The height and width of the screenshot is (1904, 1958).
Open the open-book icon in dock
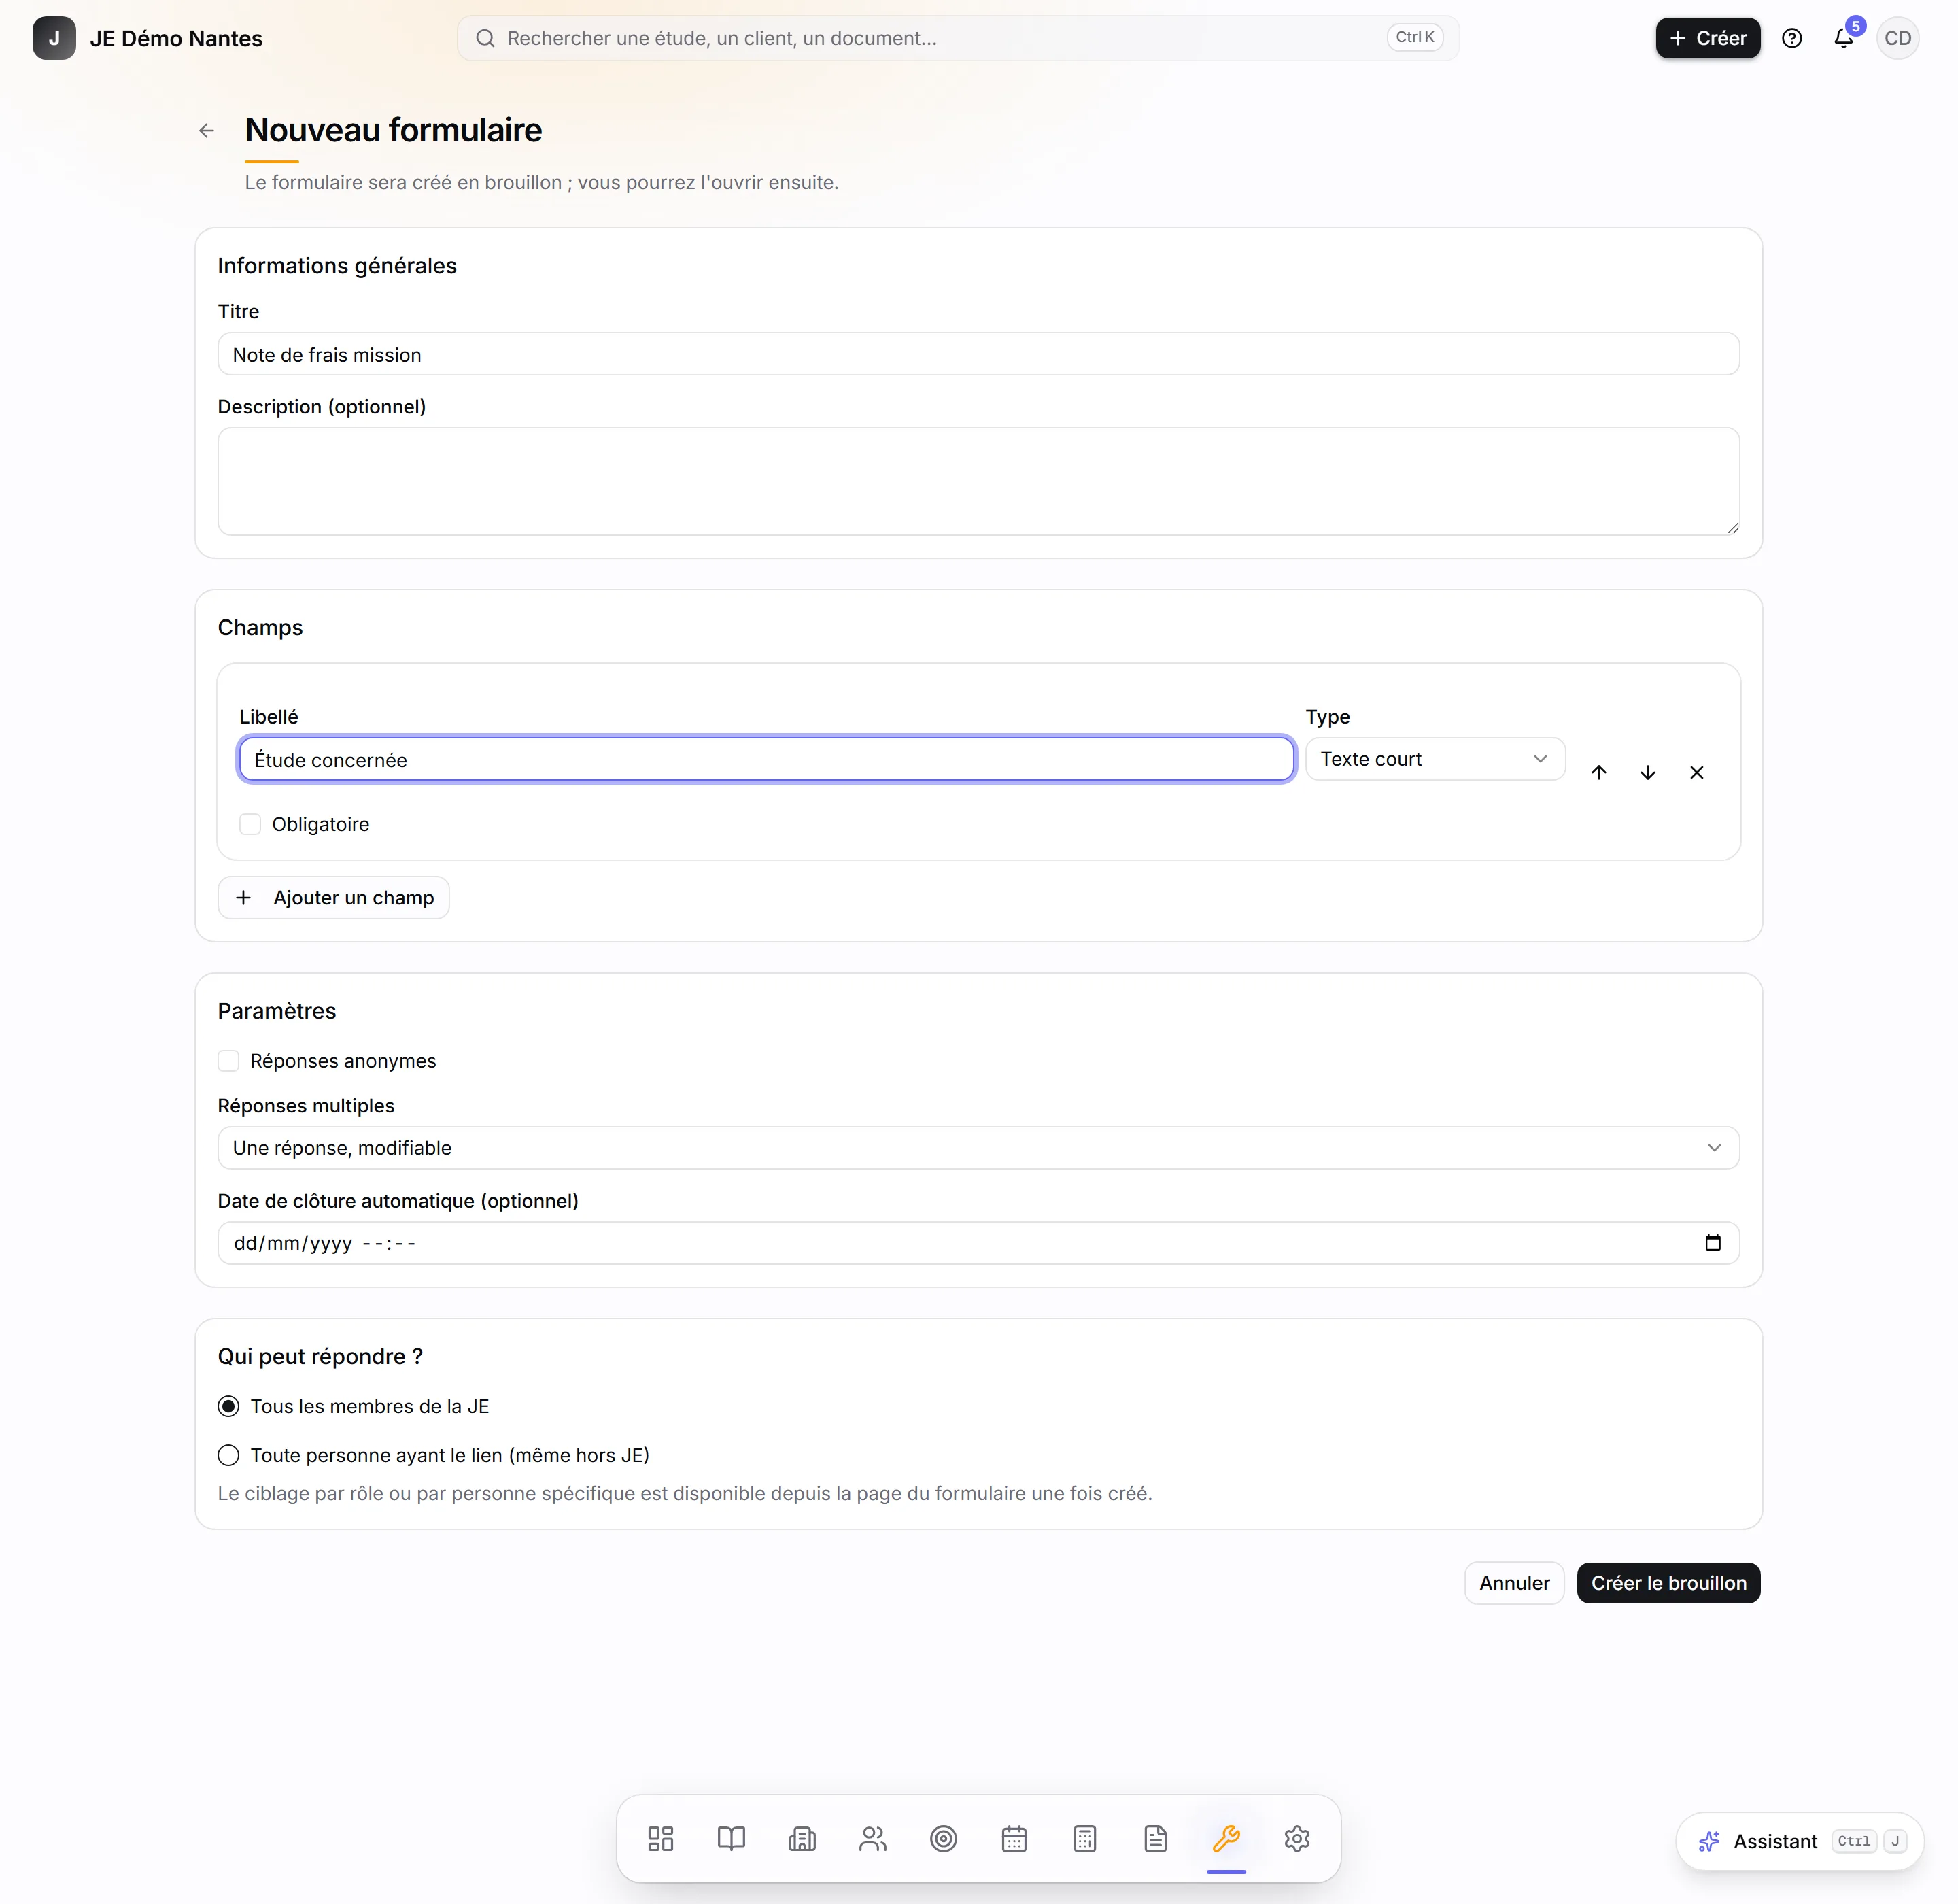pos(731,1838)
